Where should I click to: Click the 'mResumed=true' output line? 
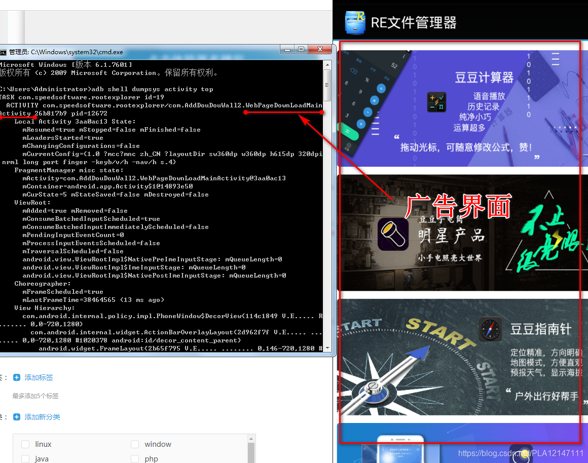click(112, 130)
